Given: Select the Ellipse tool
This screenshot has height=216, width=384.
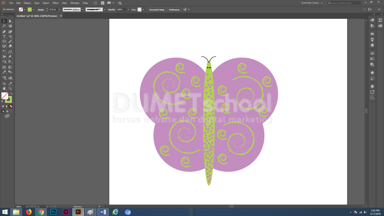Looking at the screenshot, I should click(4, 41).
